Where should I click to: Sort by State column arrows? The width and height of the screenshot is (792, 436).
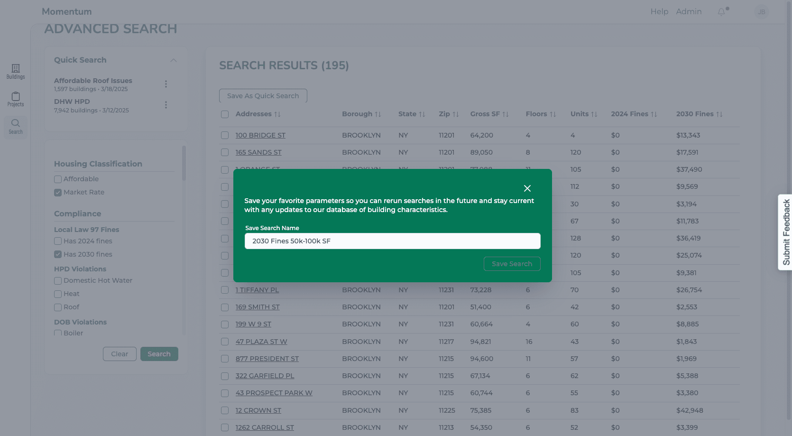pyautogui.click(x=422, y=114)
